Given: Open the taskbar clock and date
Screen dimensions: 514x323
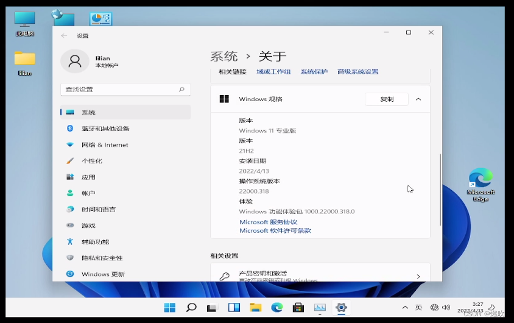Looking at the screenshot, I should [471, 307].
